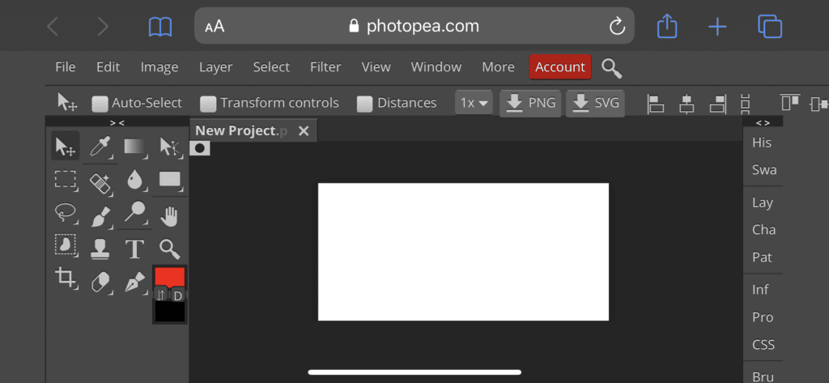
Task: Toggle Quick Mask mode circle icon
Action: (200, 149)
